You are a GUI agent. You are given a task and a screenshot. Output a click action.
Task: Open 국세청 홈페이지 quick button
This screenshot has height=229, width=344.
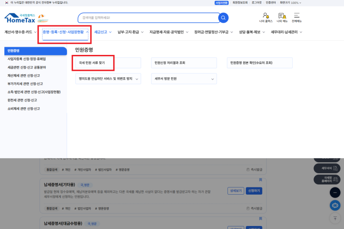coord(327,179)
